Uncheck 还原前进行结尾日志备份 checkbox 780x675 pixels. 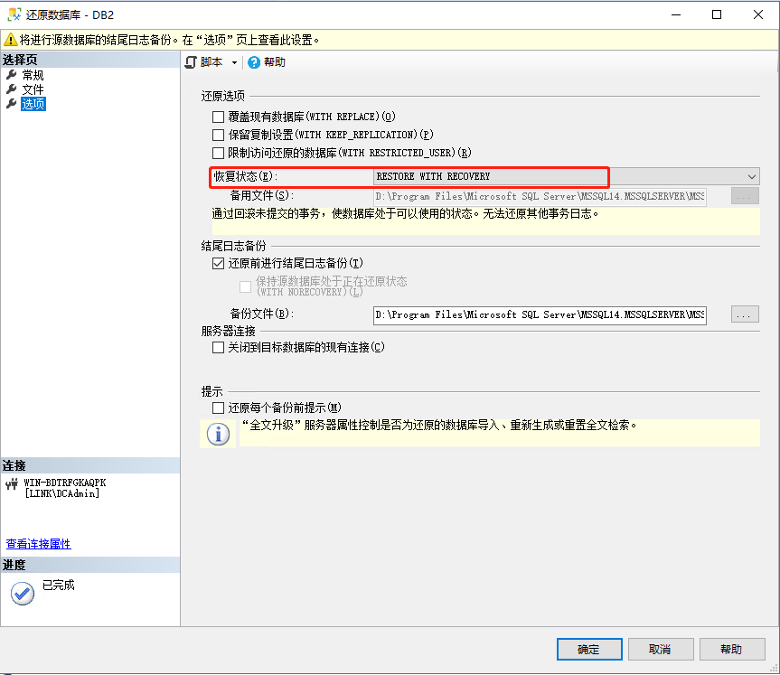[218, 263]
